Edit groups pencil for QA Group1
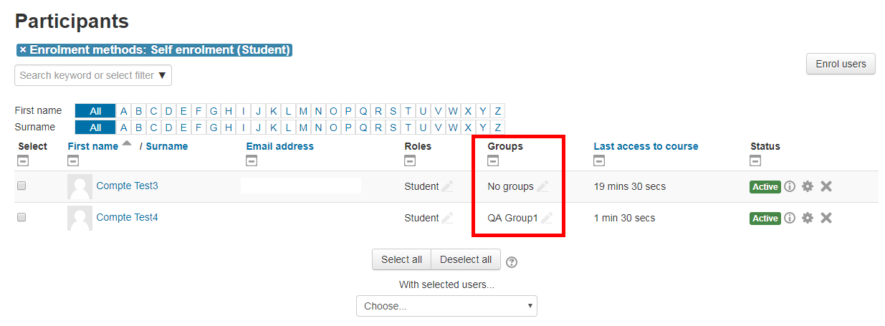 [x=547, y=218]
